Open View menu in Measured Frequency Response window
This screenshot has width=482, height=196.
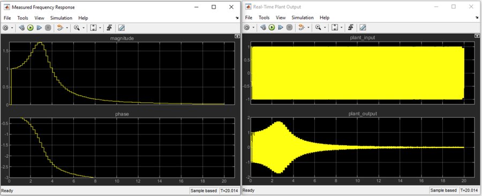pos(39,18)
